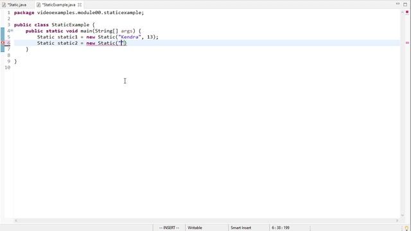Click the horizontal scrollbar right arrow
The width and height of the screenshot is (411, 231).
[396, 221]
